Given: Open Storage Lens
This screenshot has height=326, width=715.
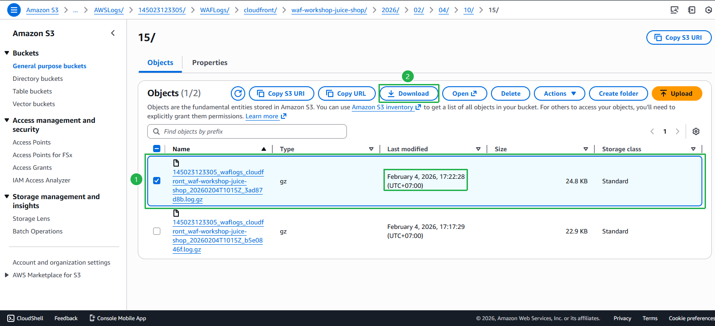Looking at the screenshot, I should [x=32, y=219].
